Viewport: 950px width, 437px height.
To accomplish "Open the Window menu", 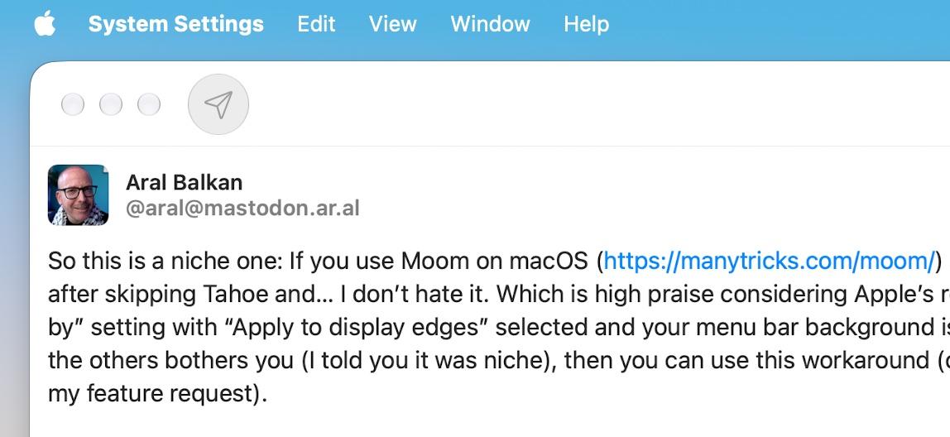I will pos(490,24).
